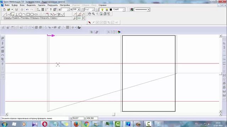Select the circle drawing tool

pyautogui.click(x=21, y=14)
